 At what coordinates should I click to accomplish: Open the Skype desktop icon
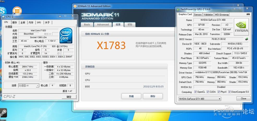(x=2, y=11)
